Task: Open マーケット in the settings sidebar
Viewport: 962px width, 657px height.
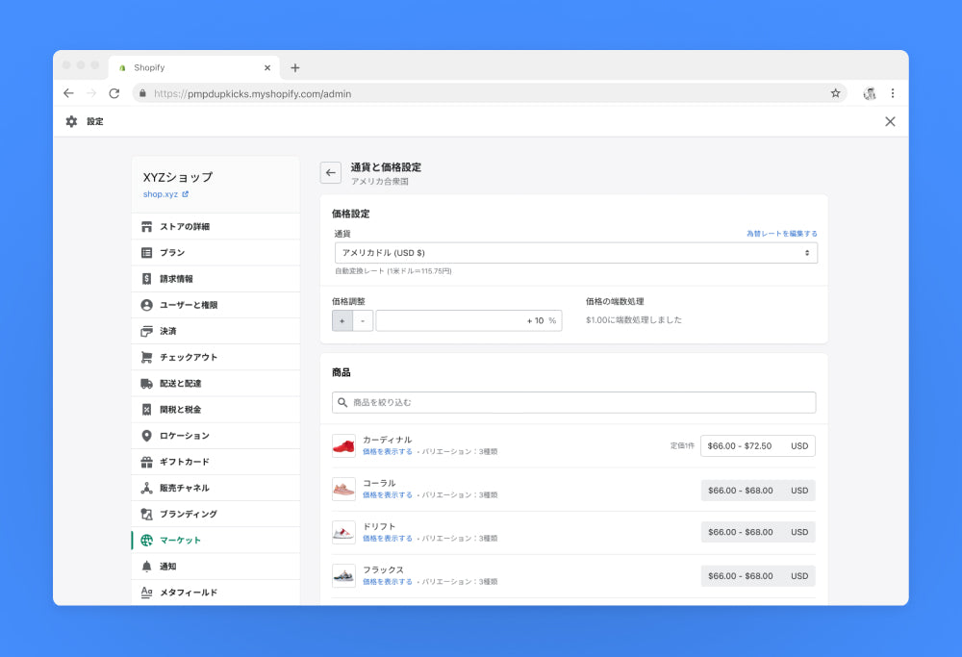Action: pyautogui.click(x=180, y=541)
